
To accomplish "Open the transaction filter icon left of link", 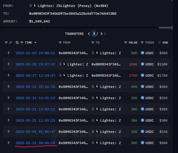I will coord(6,43).
